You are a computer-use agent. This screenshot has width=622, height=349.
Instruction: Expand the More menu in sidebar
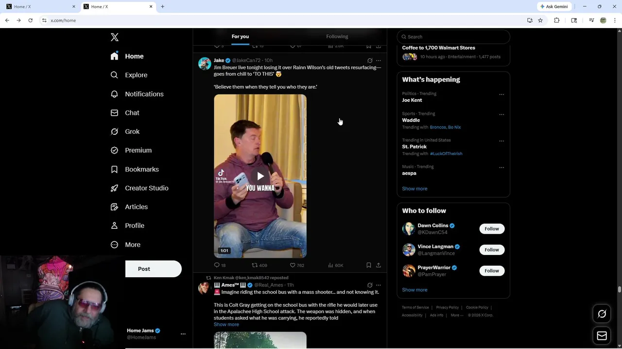coord(125,245)
